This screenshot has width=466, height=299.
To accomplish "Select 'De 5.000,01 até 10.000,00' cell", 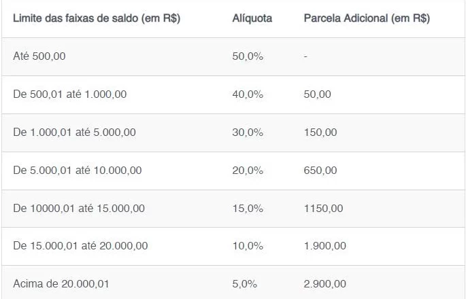I will pos(78,171).
